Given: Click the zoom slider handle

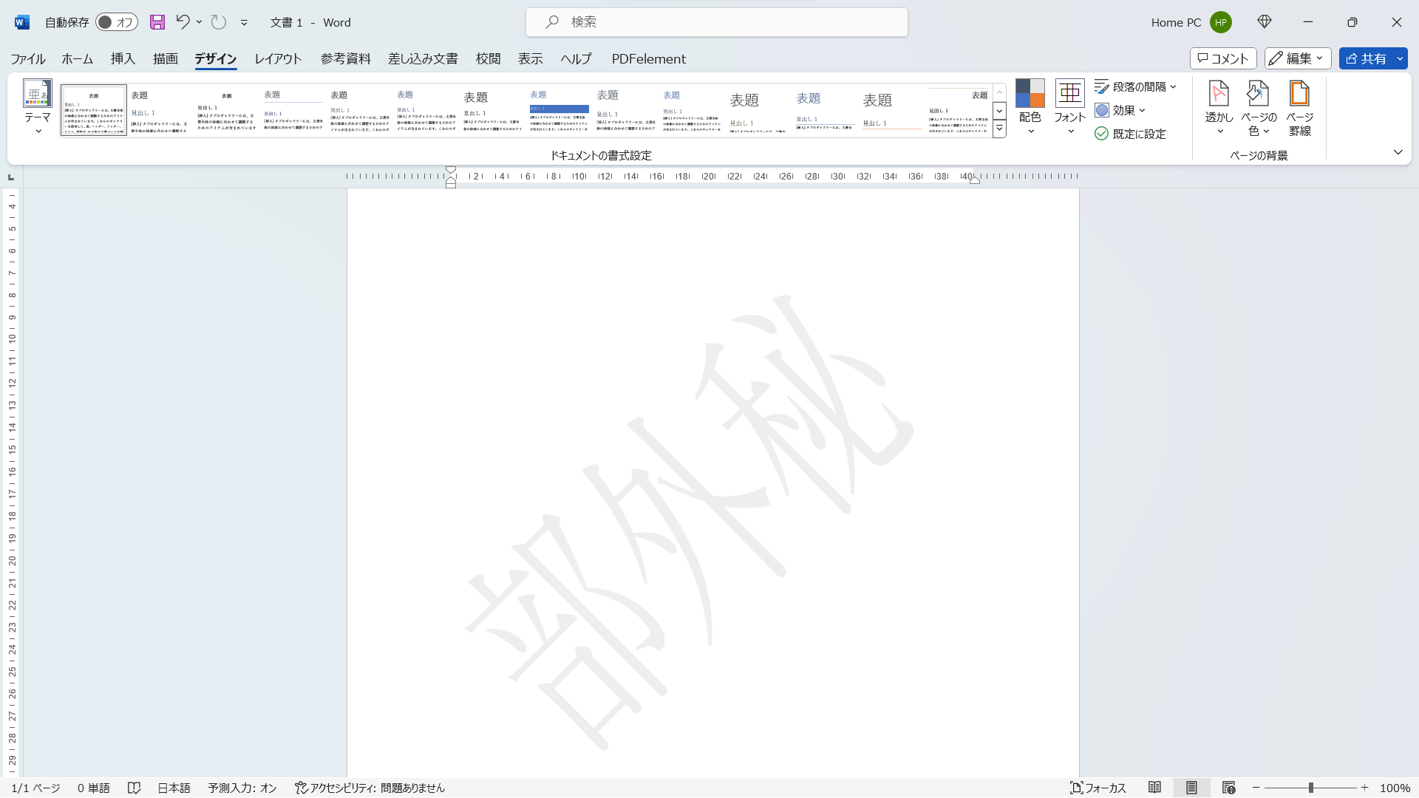Looking at the screenshot, I should pos(1310,788).
